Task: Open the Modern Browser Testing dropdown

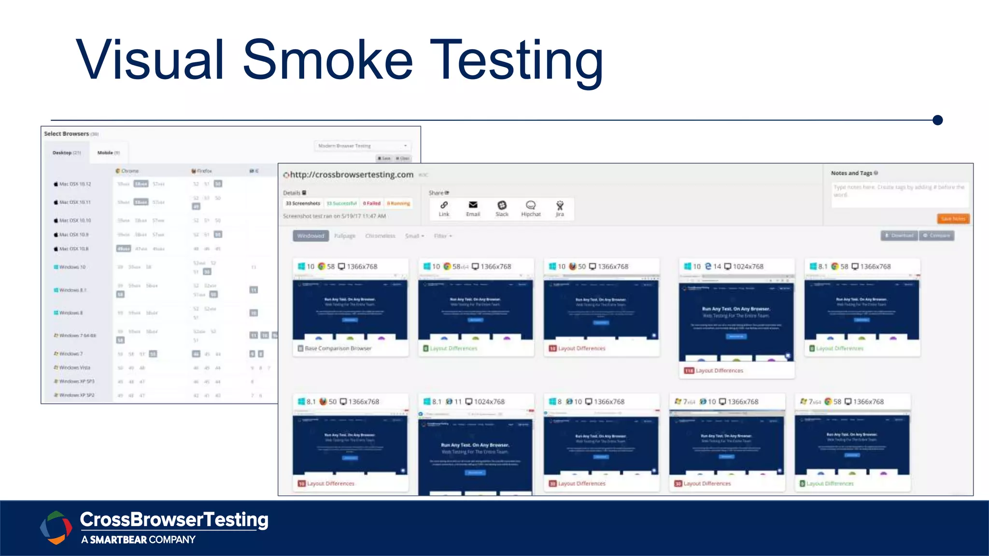Action: pos(362,146)
